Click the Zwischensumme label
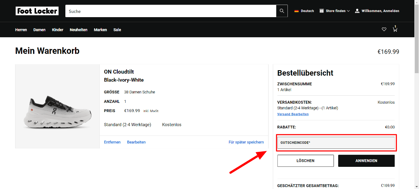Viewport: 419px width, 189px height. tap(295, 84)
